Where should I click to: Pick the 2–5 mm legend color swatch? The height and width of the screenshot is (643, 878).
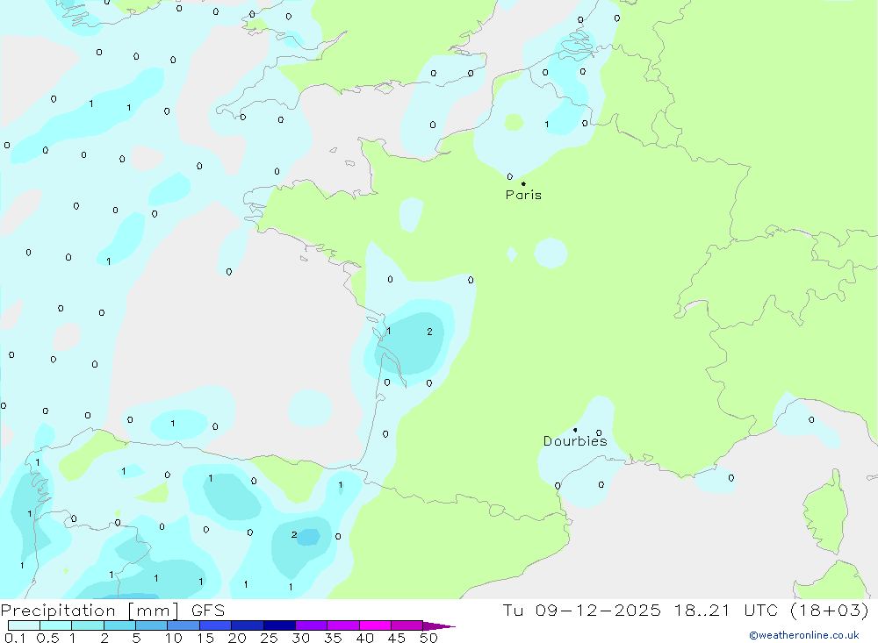pyautogui.click(x=119, y=625)
